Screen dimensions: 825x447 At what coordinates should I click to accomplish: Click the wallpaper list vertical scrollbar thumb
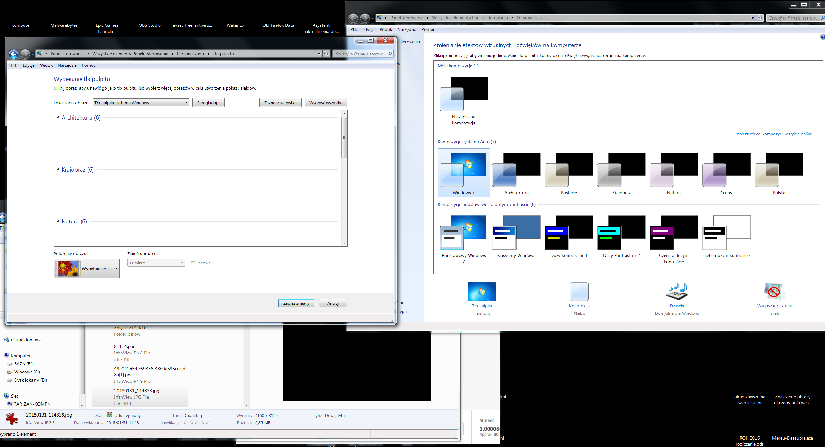tap(344, 138)
